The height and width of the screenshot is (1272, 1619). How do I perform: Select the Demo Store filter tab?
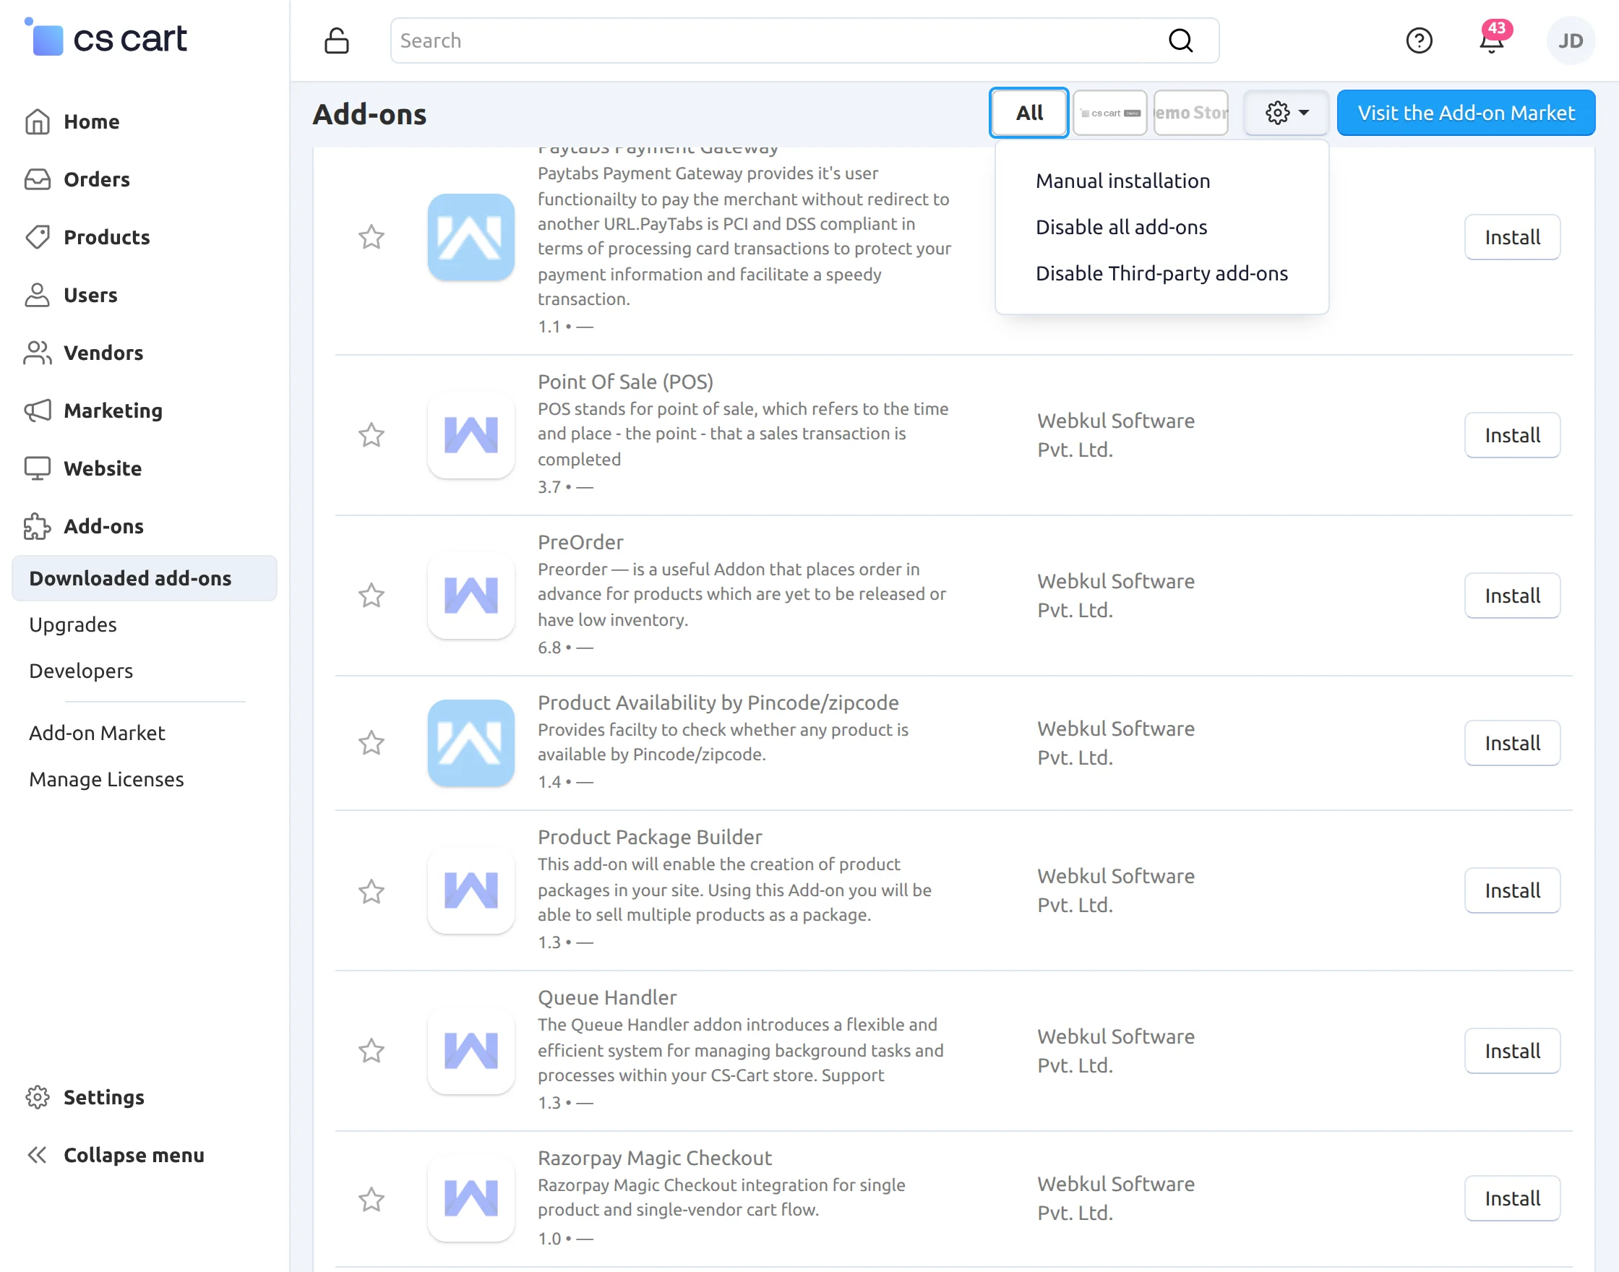tap(1191, 113)
